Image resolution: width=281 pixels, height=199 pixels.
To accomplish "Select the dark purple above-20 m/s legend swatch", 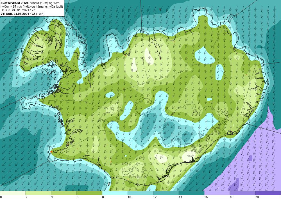I will (x=268, y=193).
